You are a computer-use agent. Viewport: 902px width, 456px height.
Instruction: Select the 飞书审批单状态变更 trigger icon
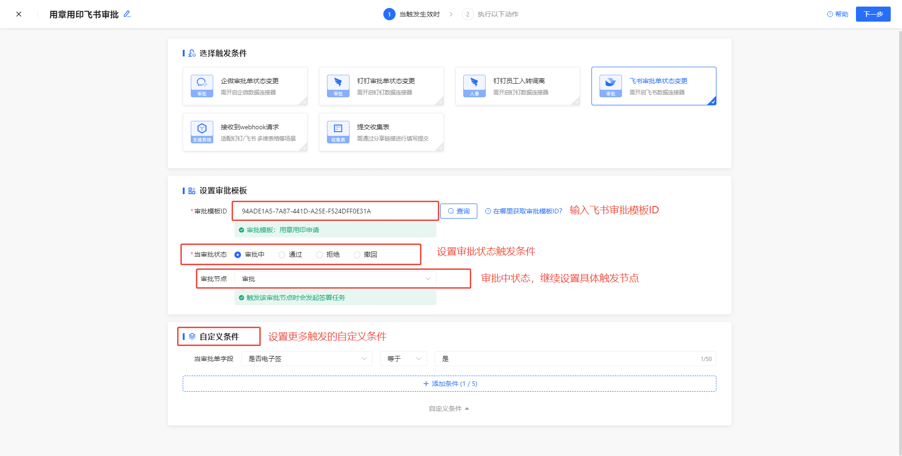pyautogui.click(x=611, y=86)
